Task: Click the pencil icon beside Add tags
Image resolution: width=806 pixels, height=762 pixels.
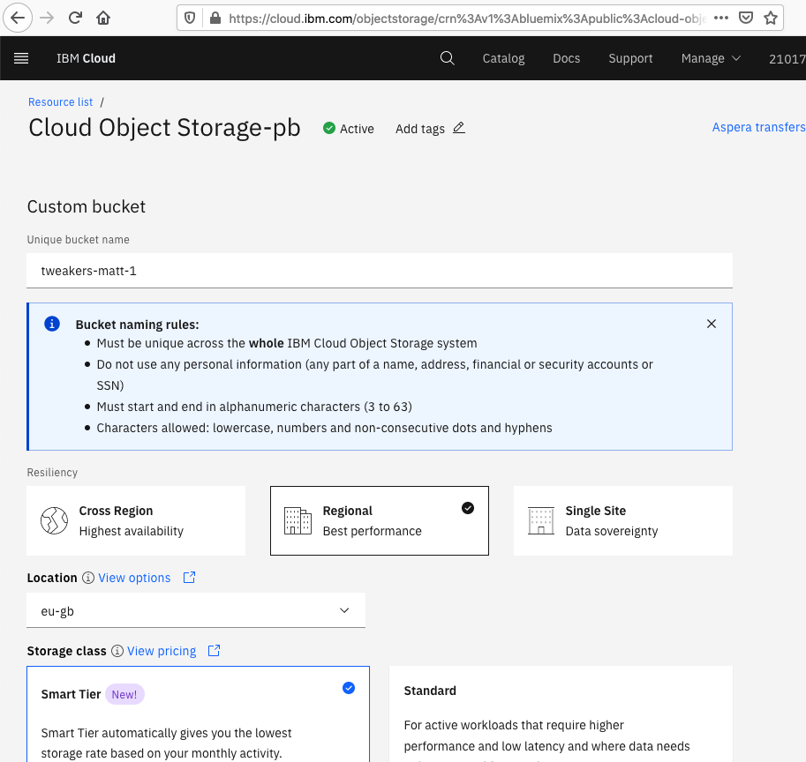Action: (x=458, y=128)
